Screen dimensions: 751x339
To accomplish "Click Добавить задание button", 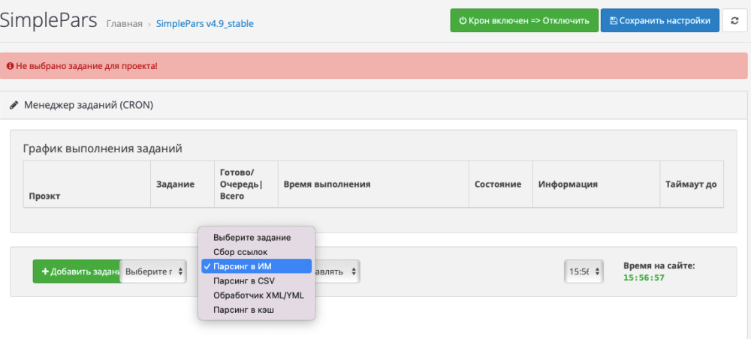I will [77, 271].
